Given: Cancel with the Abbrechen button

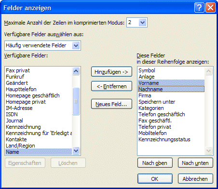Looking at the screenshot, I should point(195,179).
